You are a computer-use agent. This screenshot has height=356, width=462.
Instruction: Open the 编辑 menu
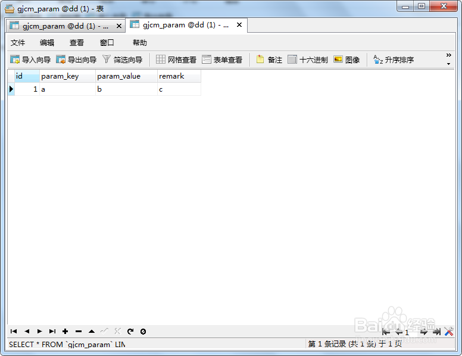[47, 43]
